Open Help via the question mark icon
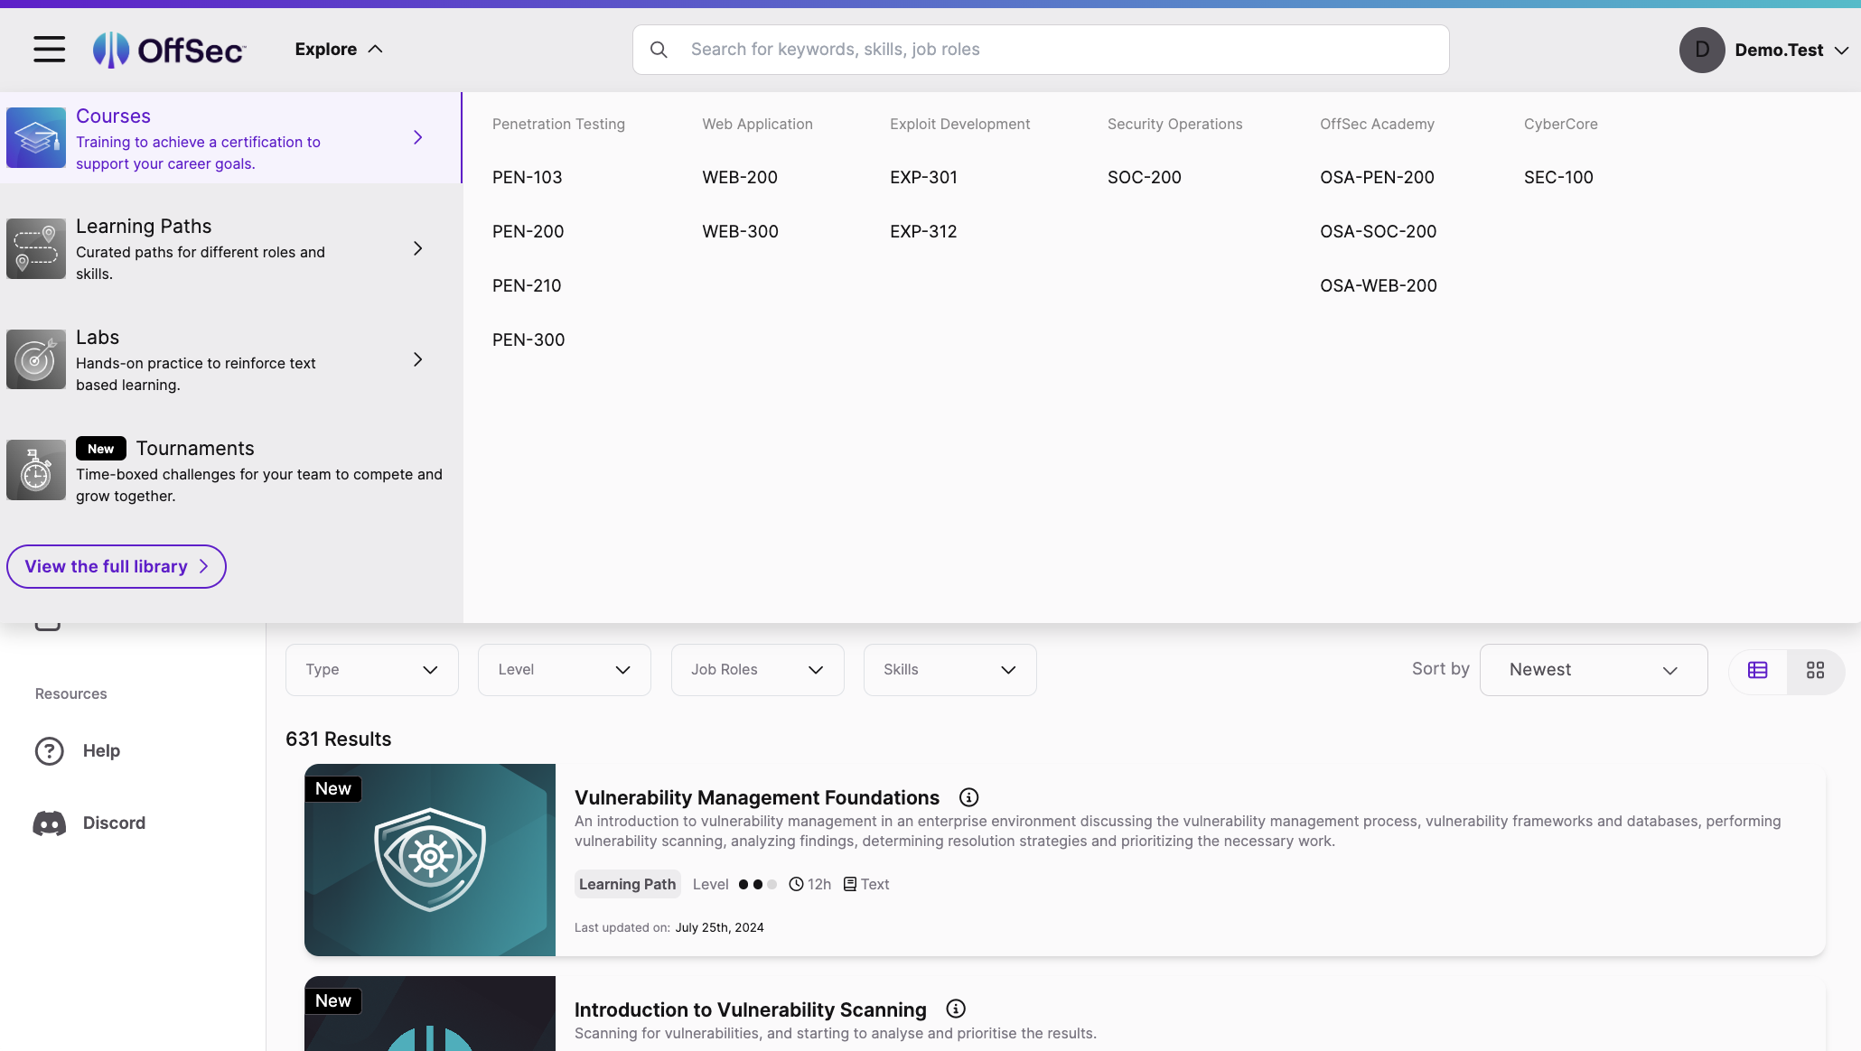The width and height of the screenshot is (1861, 1051). click(48, 750)
